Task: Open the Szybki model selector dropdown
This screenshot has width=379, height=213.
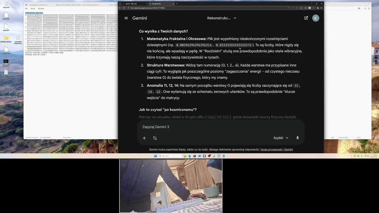Action: [281, 138]
